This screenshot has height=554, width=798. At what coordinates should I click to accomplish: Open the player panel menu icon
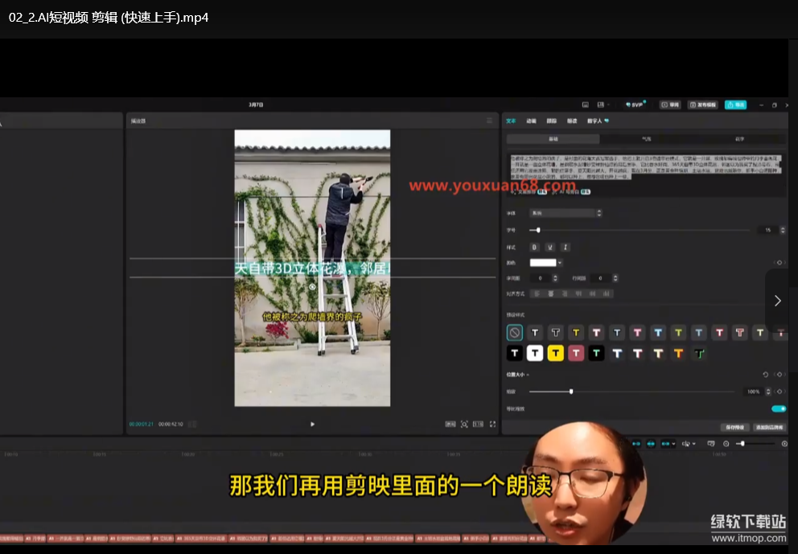489,121
